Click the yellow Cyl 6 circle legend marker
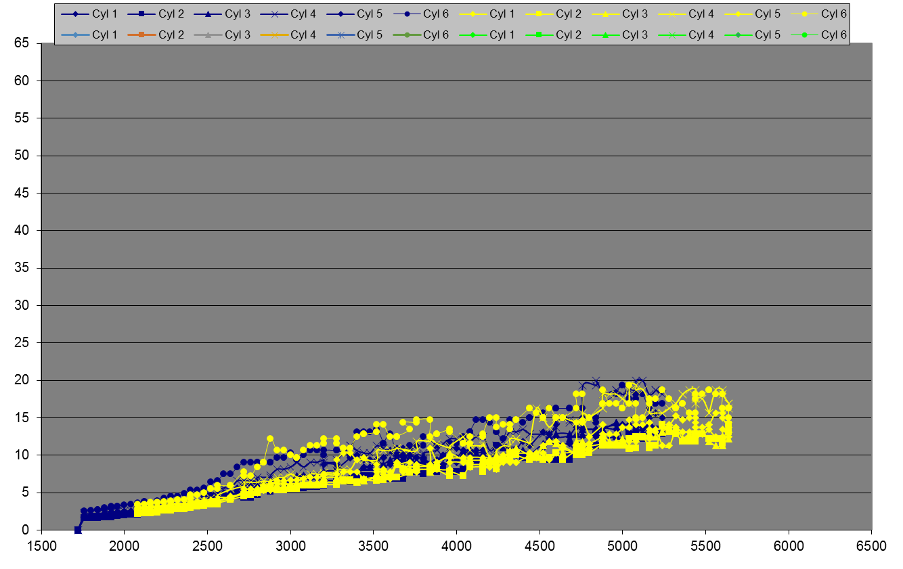Image resolution: width=903 pixels, height=569 pixels. point(804,14)
